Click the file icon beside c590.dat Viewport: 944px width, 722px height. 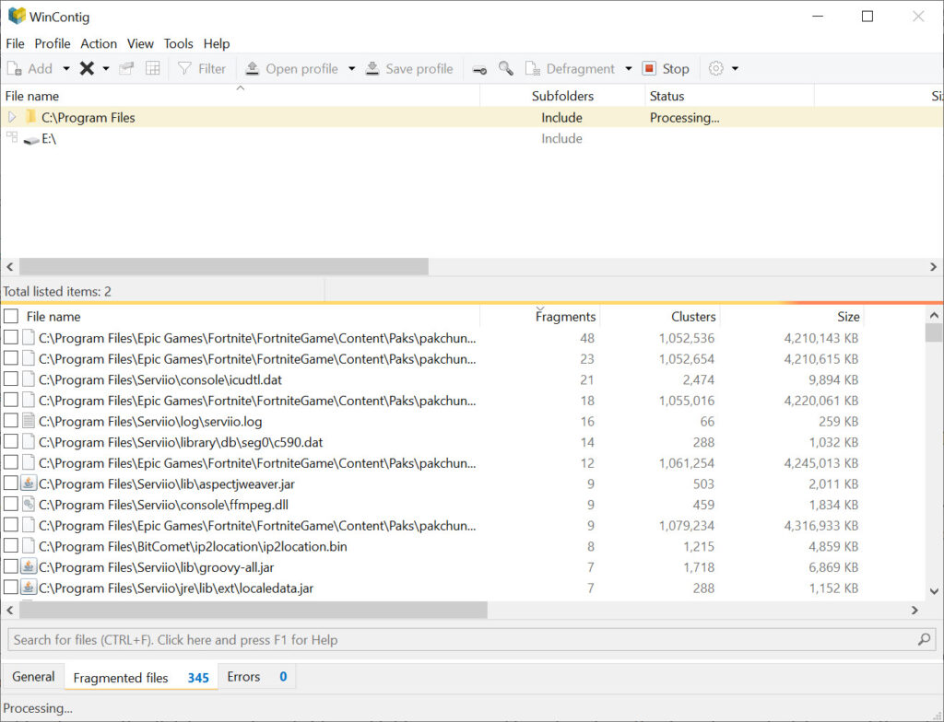(29, 442)
